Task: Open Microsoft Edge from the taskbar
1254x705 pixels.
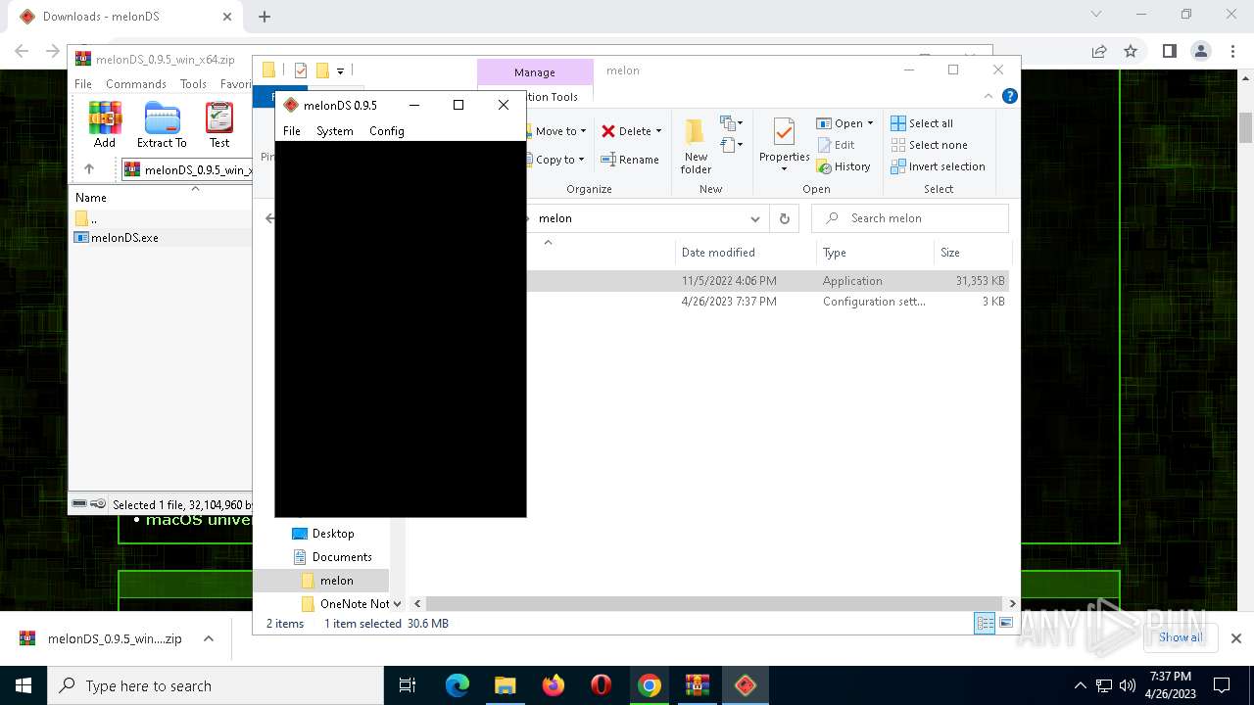Action: pyautogui.click(x=458, y=685)
